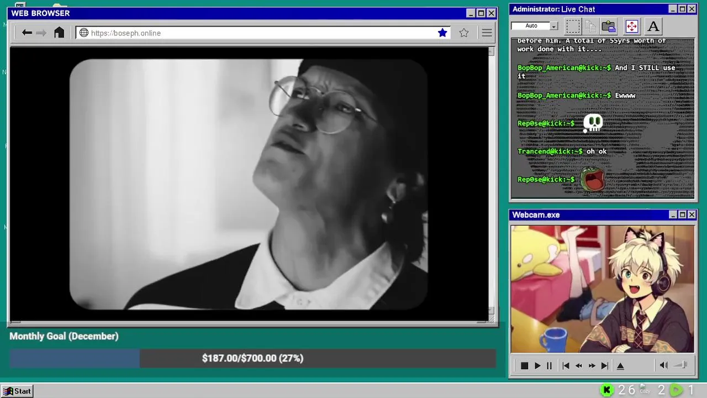Go back in the Web Browser
Image resolution: width=707 pixels, height=398 pixels.
click(27, 33)
